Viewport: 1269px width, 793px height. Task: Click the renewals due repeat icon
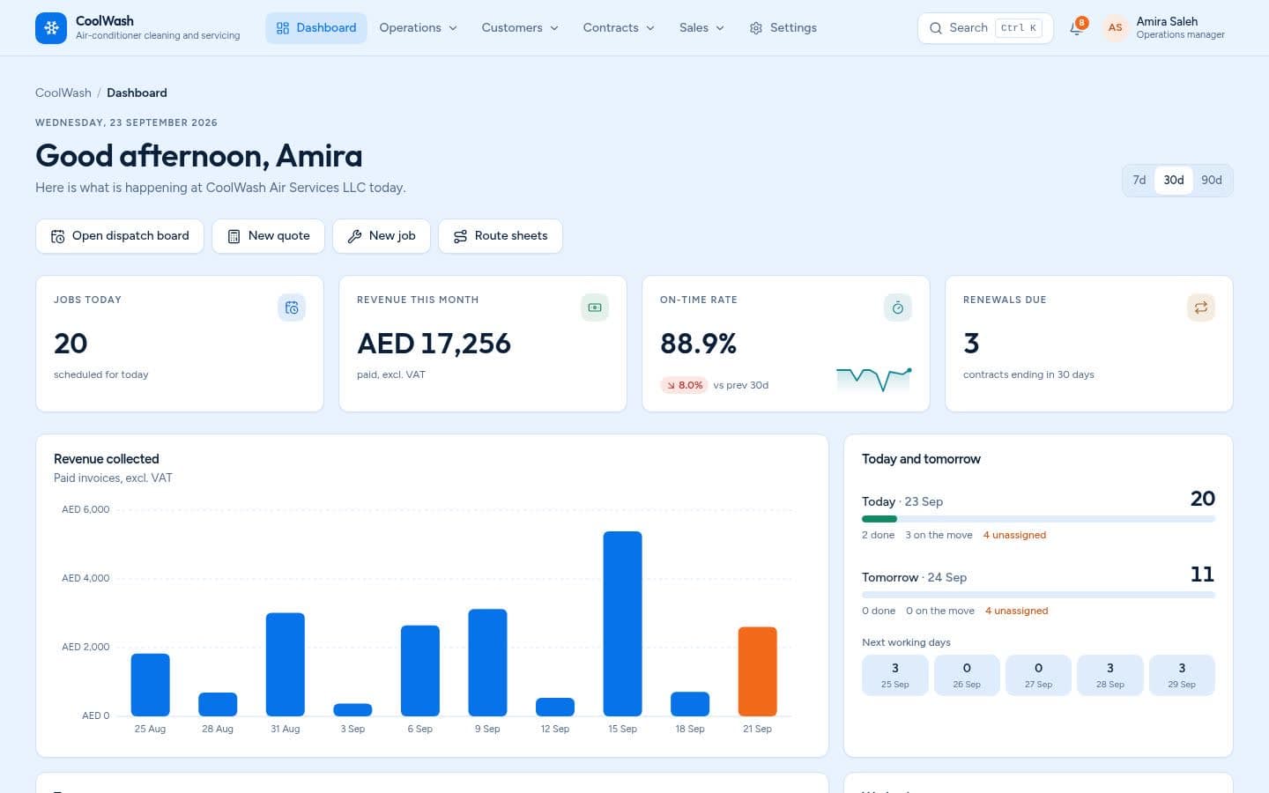pyautogui.click(x=1201, y=308)
